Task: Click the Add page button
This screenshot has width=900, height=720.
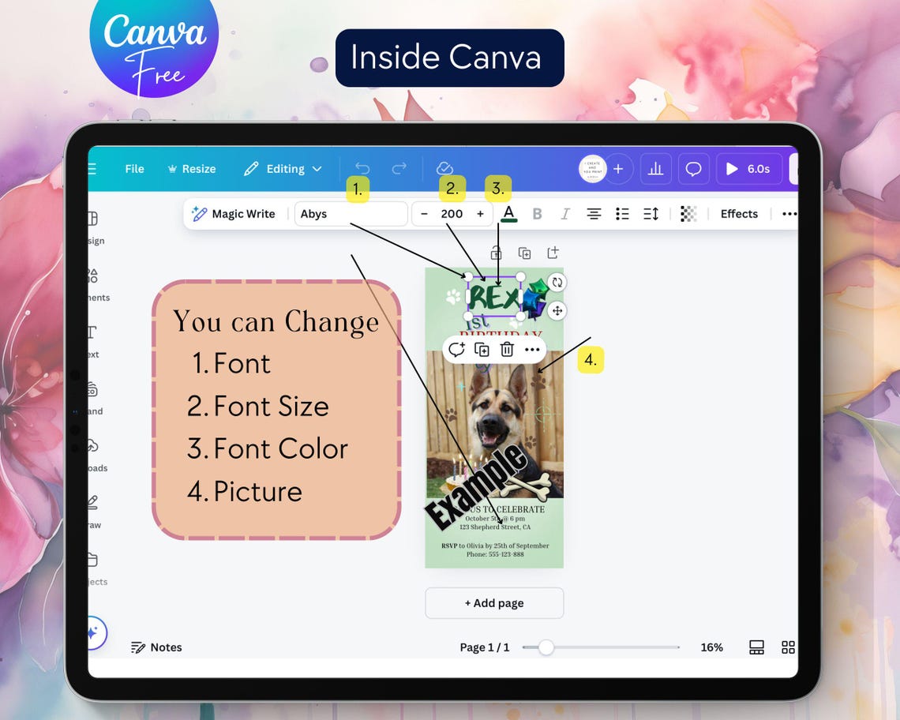Action: point(494,603)
